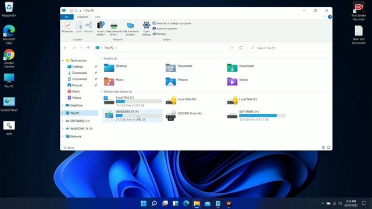372x209 pixels.
Task: Select iFun Screen Recorder desktop shortcut
Action: pyautogui.click(x=359, y=12)
